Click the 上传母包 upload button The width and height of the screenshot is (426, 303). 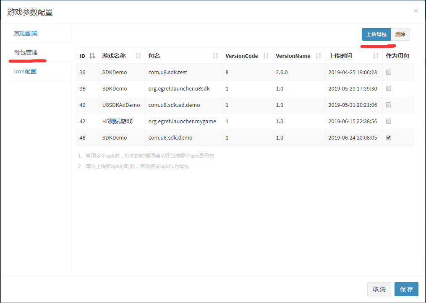pyautogui.click(x=376, y=34)
